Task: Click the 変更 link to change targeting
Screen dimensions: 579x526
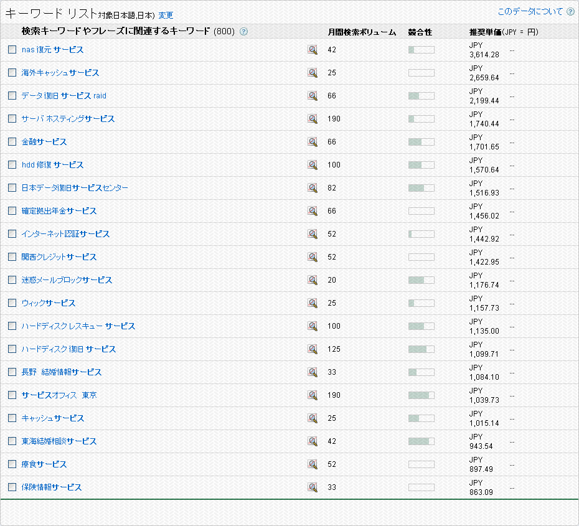Action: click(x=166, y=16)
